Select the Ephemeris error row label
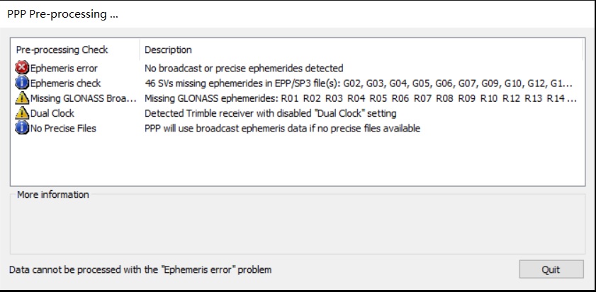This screenshot has width=596, height=292. click(x=64, y=69)
